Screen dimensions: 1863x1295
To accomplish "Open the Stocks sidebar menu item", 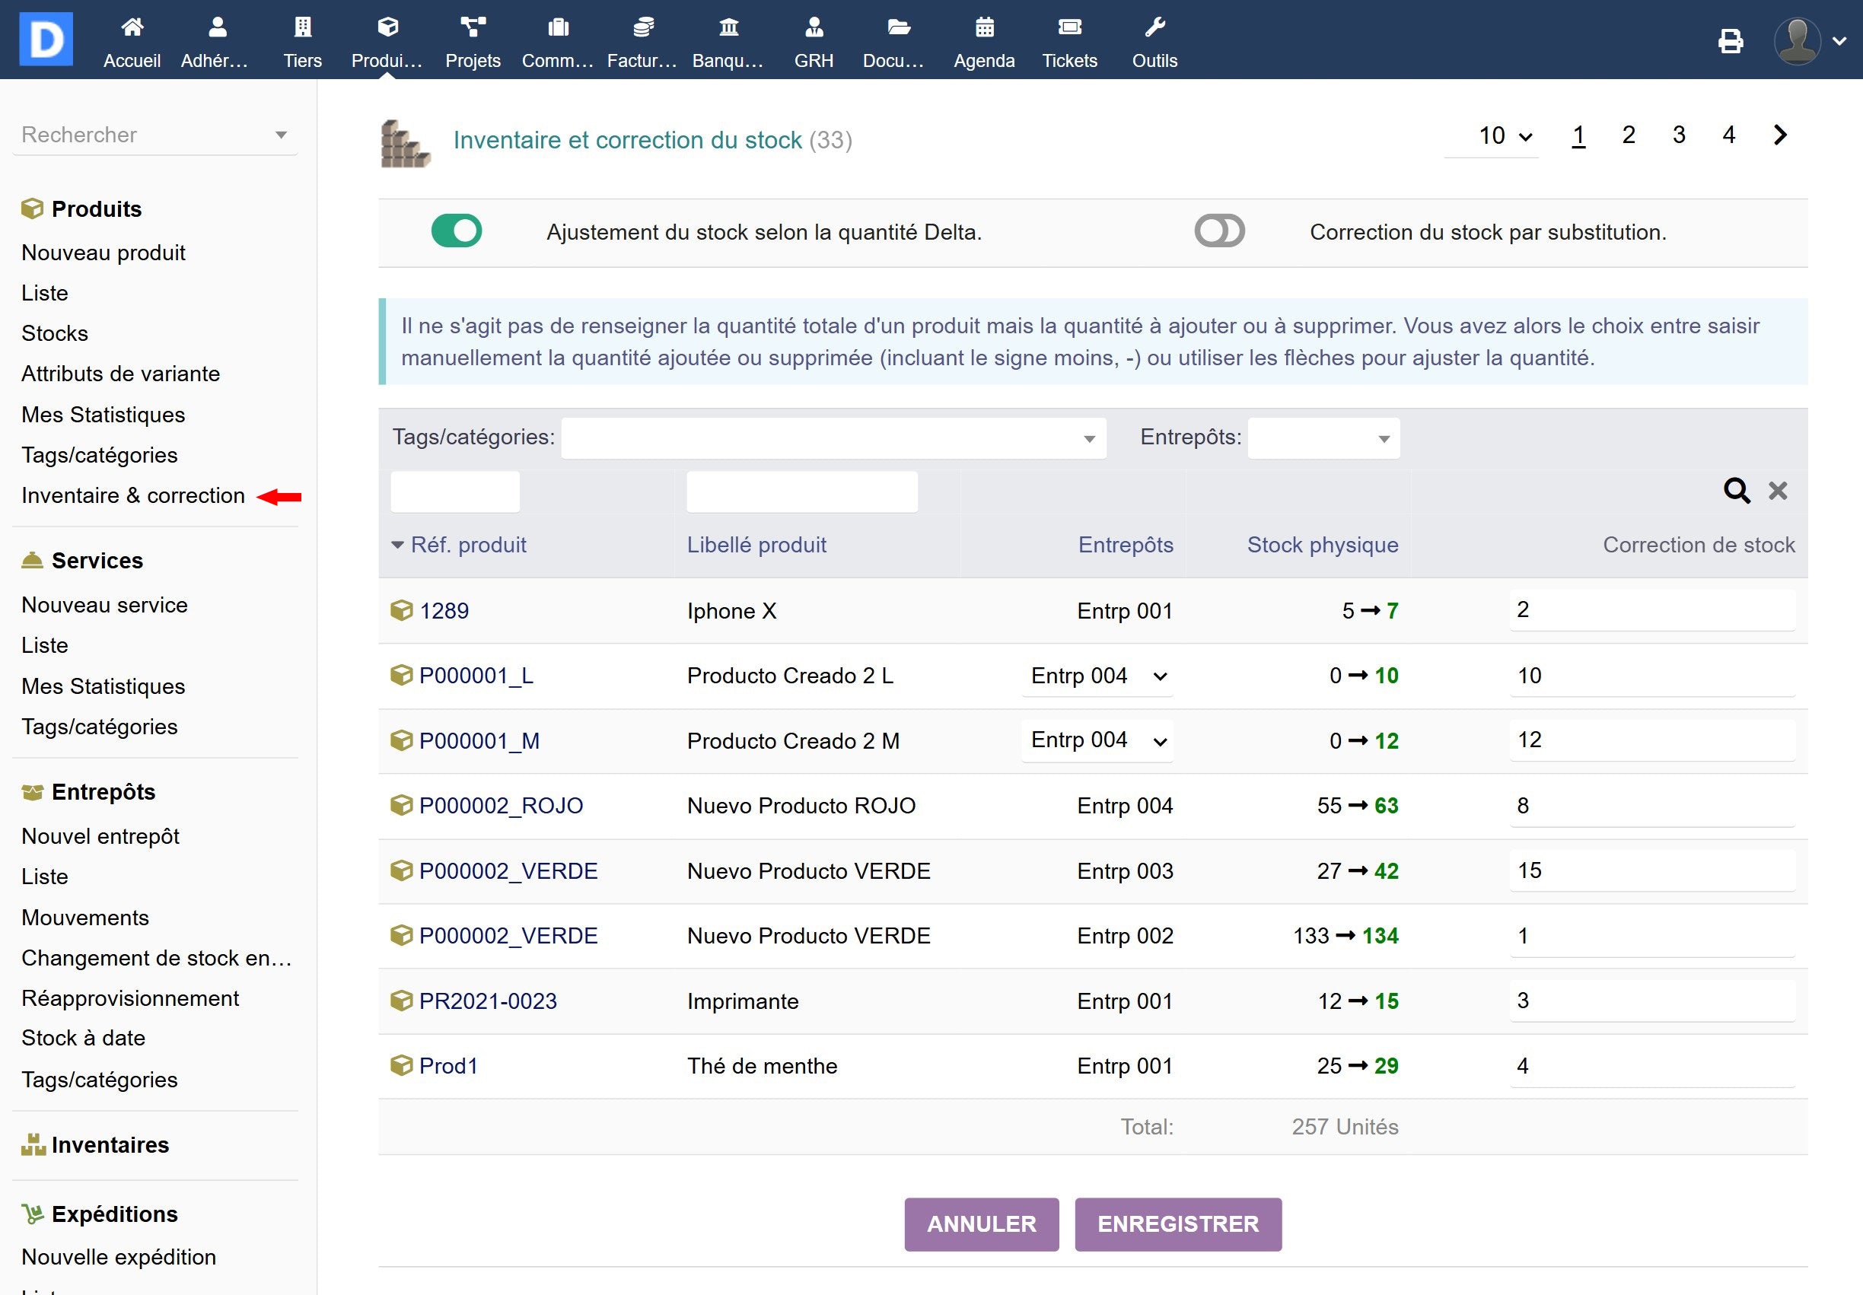I will click(x=54, y=333).
